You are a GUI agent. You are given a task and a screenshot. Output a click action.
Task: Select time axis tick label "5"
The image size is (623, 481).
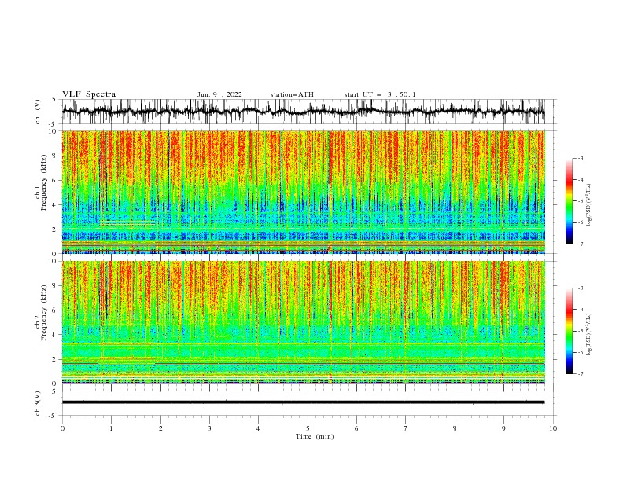(x=308, y=428)
